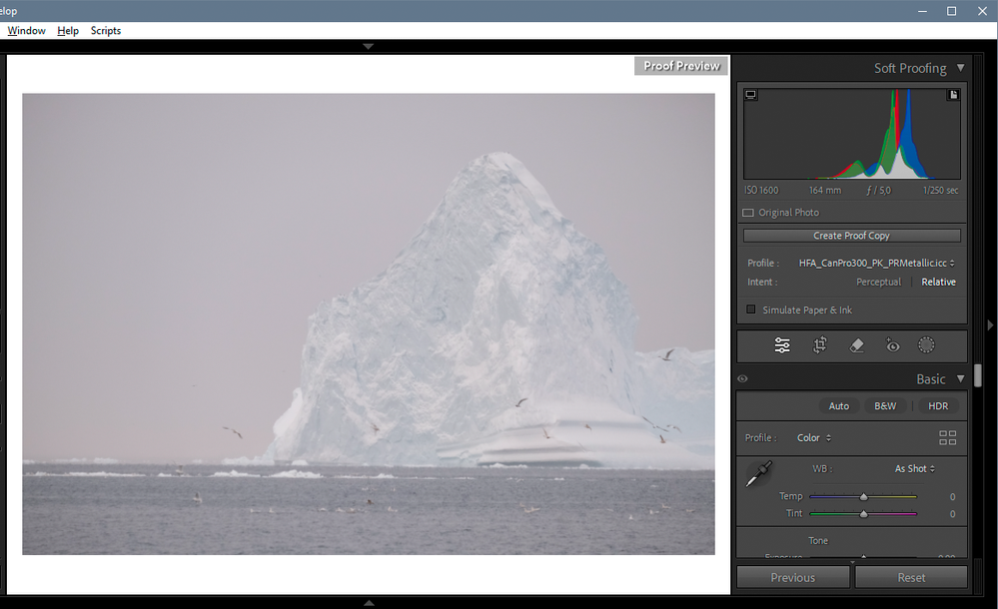Toggle monitor gamut warning in histogram
The height and width of the screenshot is (609, 998).
tap(751, 95)
